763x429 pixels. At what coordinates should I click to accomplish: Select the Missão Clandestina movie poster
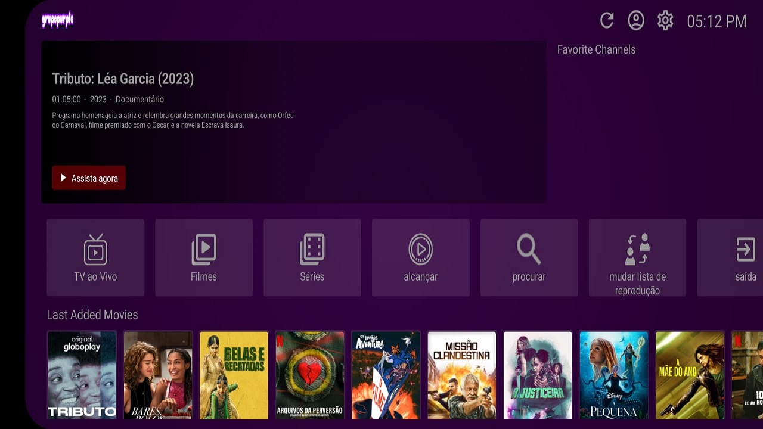462,375
